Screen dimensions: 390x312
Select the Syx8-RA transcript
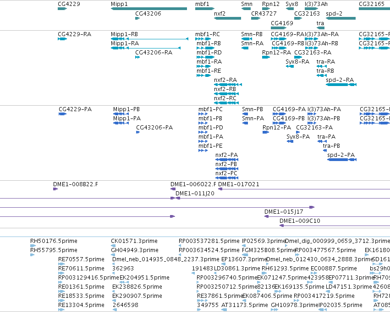pyautogui.click(x=290, y=66)
